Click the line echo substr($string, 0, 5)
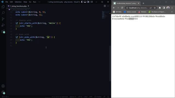The height and width of the screenshot is (98, 175). point(31,12)
